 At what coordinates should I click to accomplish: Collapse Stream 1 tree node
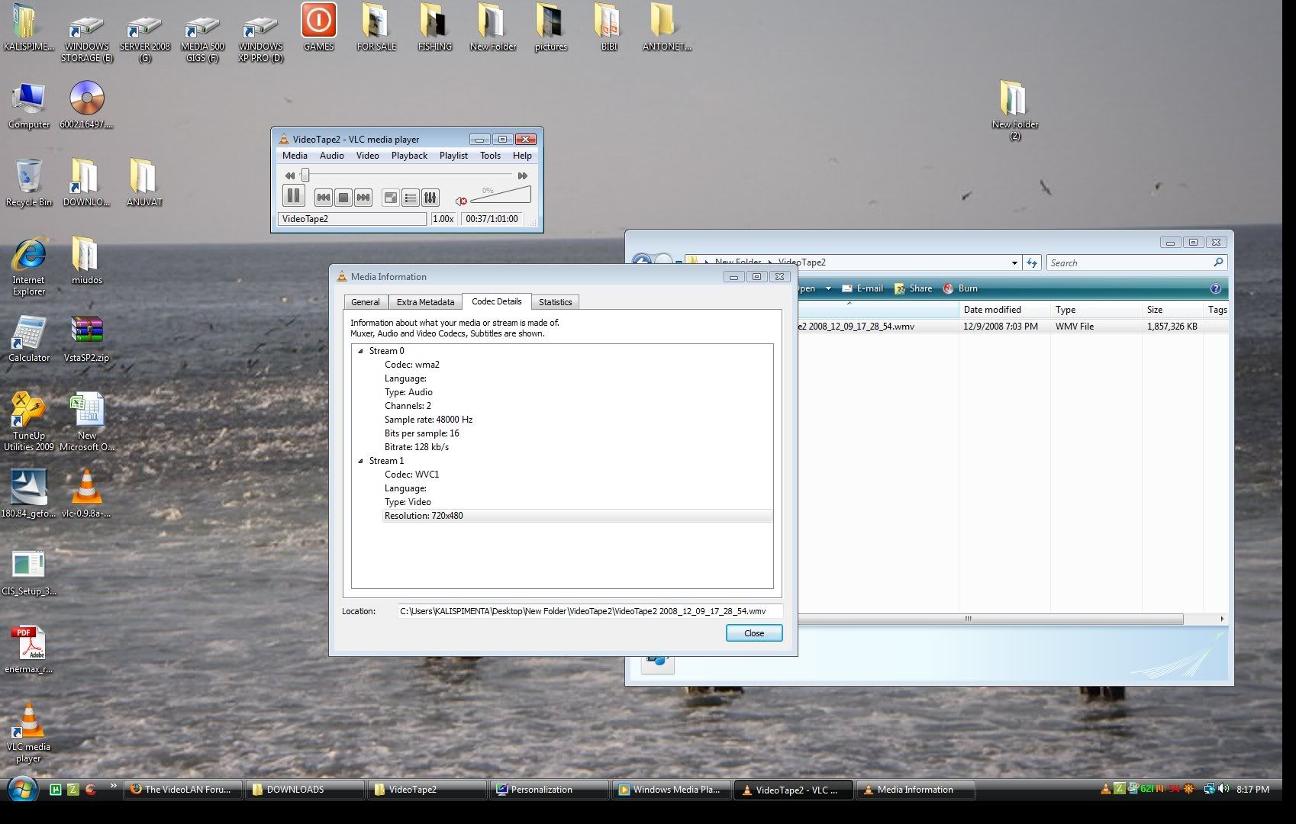(x=360, y=461)
